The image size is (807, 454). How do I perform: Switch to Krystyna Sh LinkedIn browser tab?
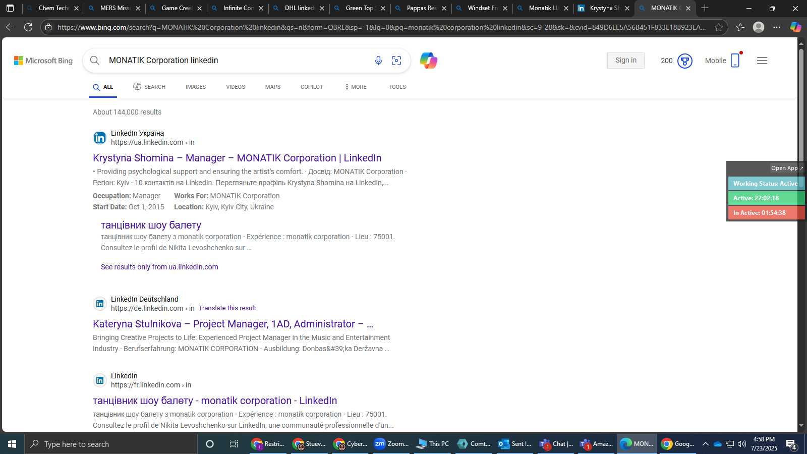pyautogui.click(x=604, y=8)
